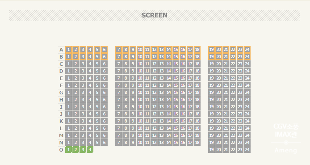310x165 pixels.
Task: Select seat G1 in row G
Action: pos(68,93)
